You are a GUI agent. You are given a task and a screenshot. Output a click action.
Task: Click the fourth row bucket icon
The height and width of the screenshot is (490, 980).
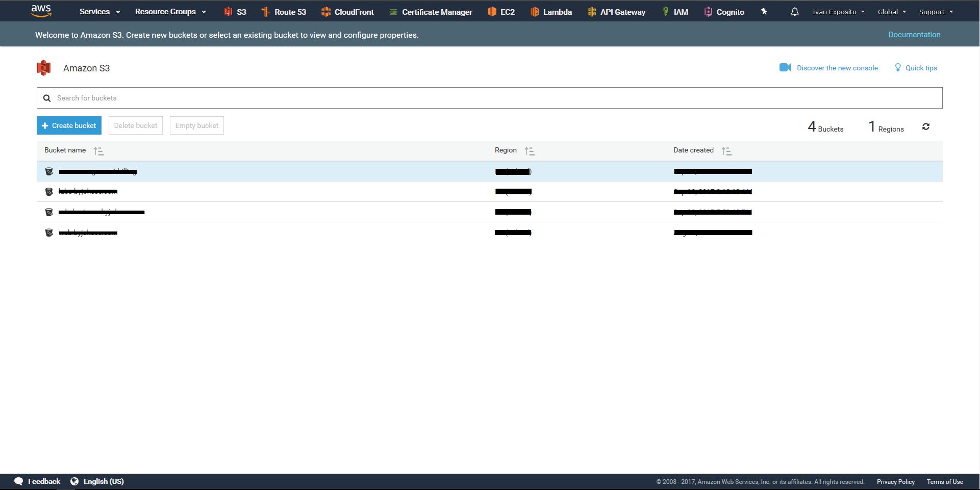coord(49,233)
